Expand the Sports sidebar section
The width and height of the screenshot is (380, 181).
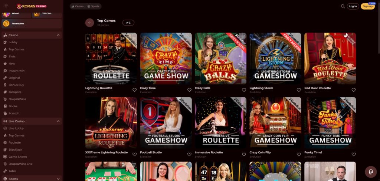pyautogui.click(x=58, y=179)
